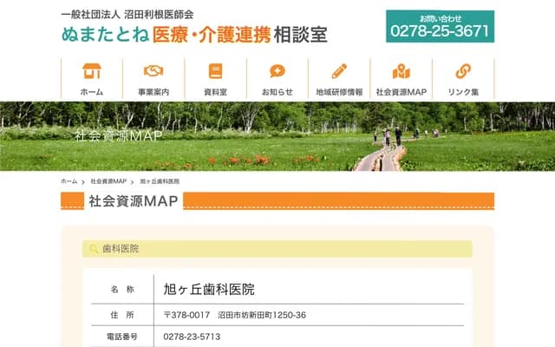Click the お知らせ speech bubble icon
The height and width of the screenshot is (347, 555).
277,71
